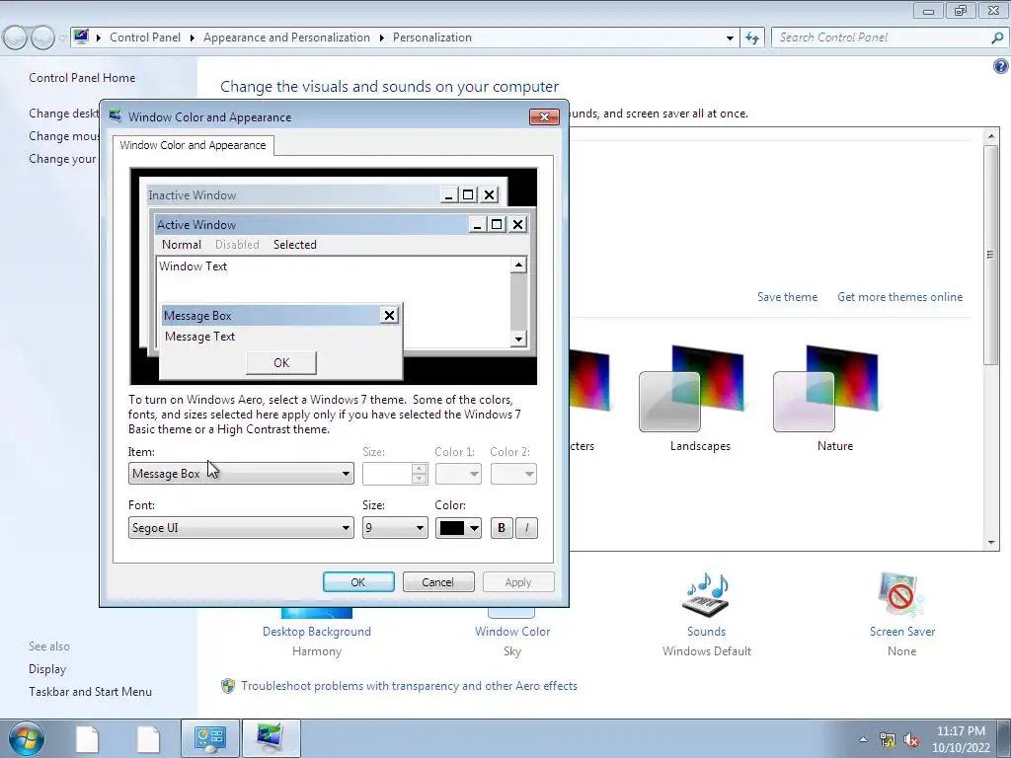This screenshot has width=1011, height=758.
Task: Click the Aero troubleshoot shield icon
Action: click(x=228, y=686)
